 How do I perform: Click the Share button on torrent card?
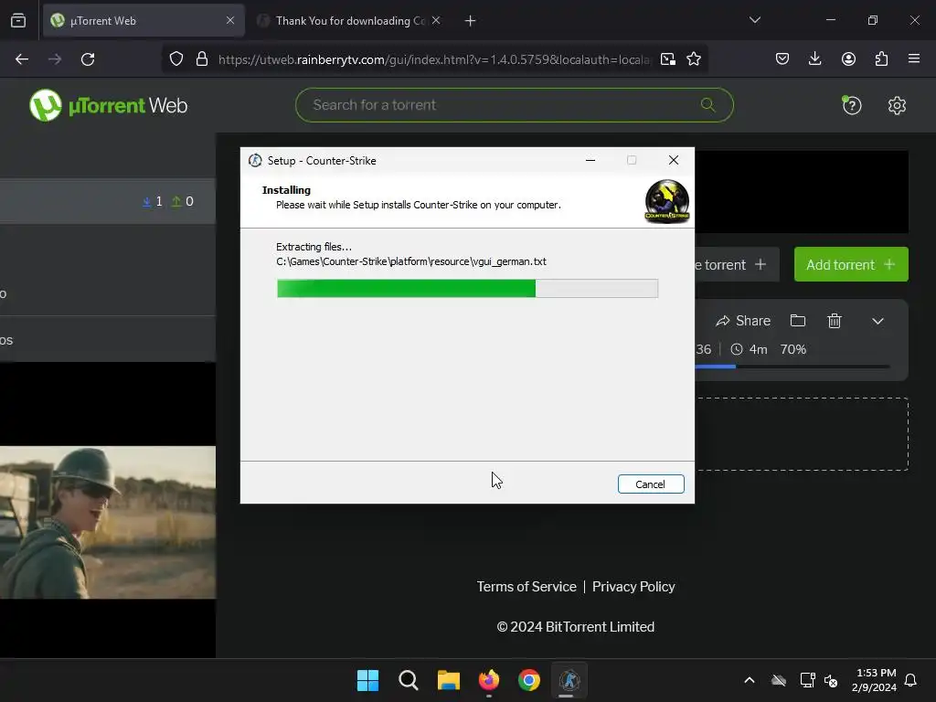[743, 321]
